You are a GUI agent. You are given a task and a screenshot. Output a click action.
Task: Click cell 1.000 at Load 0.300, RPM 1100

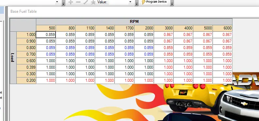tap(85, 74)
